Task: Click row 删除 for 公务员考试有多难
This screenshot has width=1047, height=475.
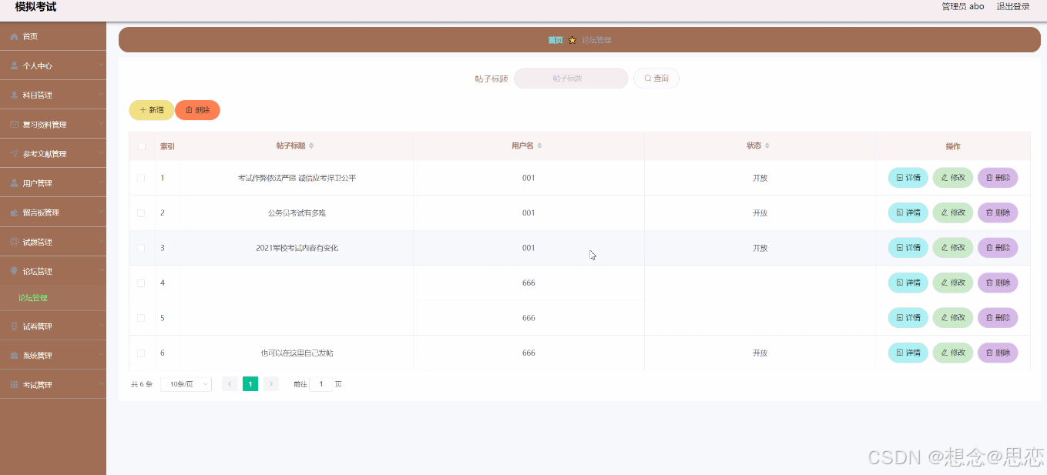Action: 998,212
